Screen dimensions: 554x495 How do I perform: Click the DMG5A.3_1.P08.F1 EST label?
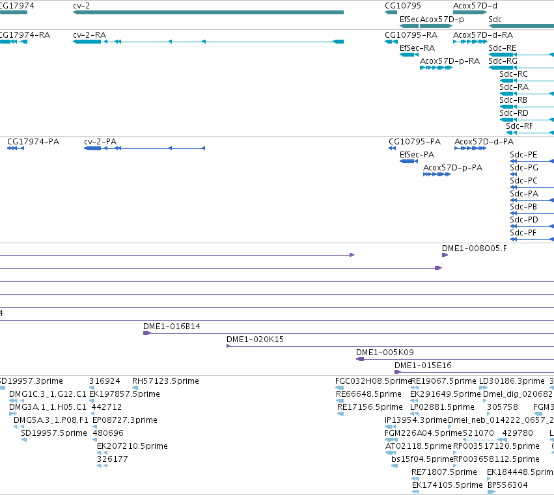[51, 420]
